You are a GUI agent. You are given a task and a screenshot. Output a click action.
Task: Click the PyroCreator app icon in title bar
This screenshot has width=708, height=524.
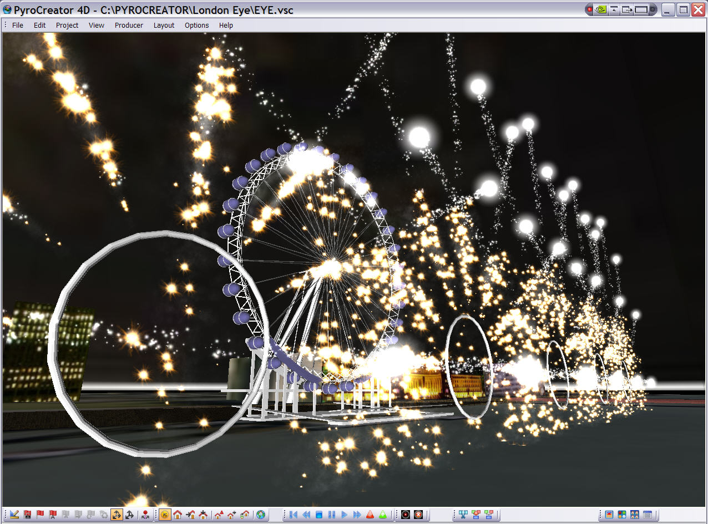(7, 10)
